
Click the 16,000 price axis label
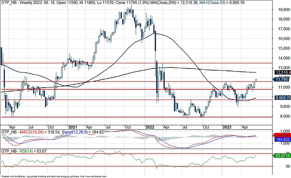click(x=284, y=39)
